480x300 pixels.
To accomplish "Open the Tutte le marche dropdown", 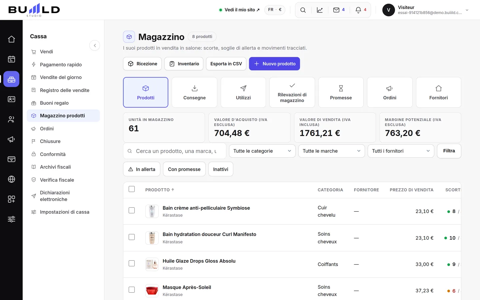I will tap(332, 151).
